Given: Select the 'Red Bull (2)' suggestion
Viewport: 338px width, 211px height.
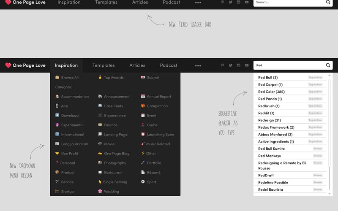Looking at the screenshot, I should 290,77.
